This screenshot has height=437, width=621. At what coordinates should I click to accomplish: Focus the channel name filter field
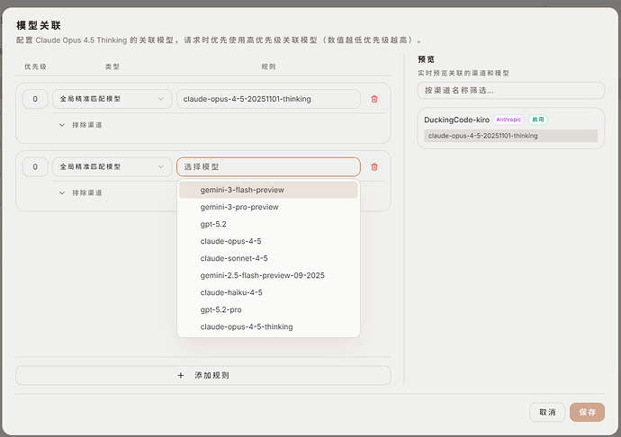coord(511,90)
